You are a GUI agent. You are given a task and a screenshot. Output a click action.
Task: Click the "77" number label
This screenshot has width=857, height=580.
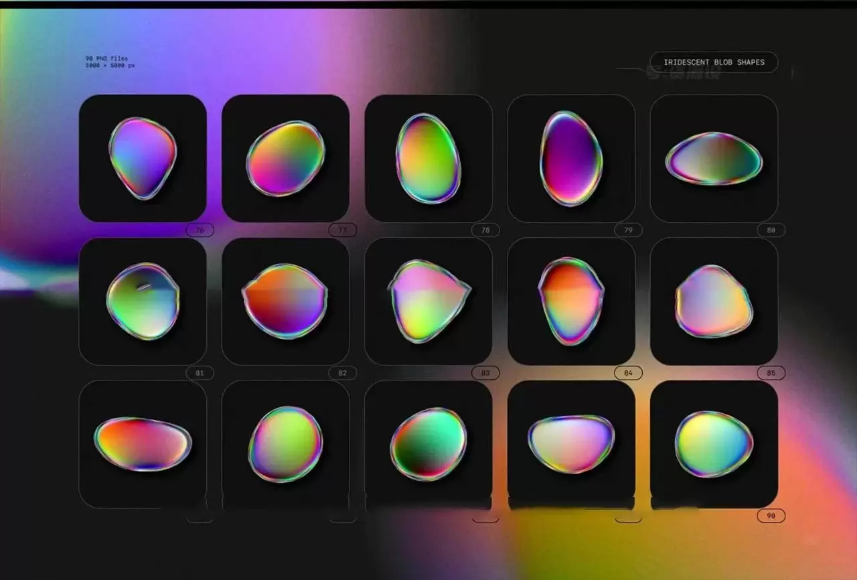(x=343, y=230)
